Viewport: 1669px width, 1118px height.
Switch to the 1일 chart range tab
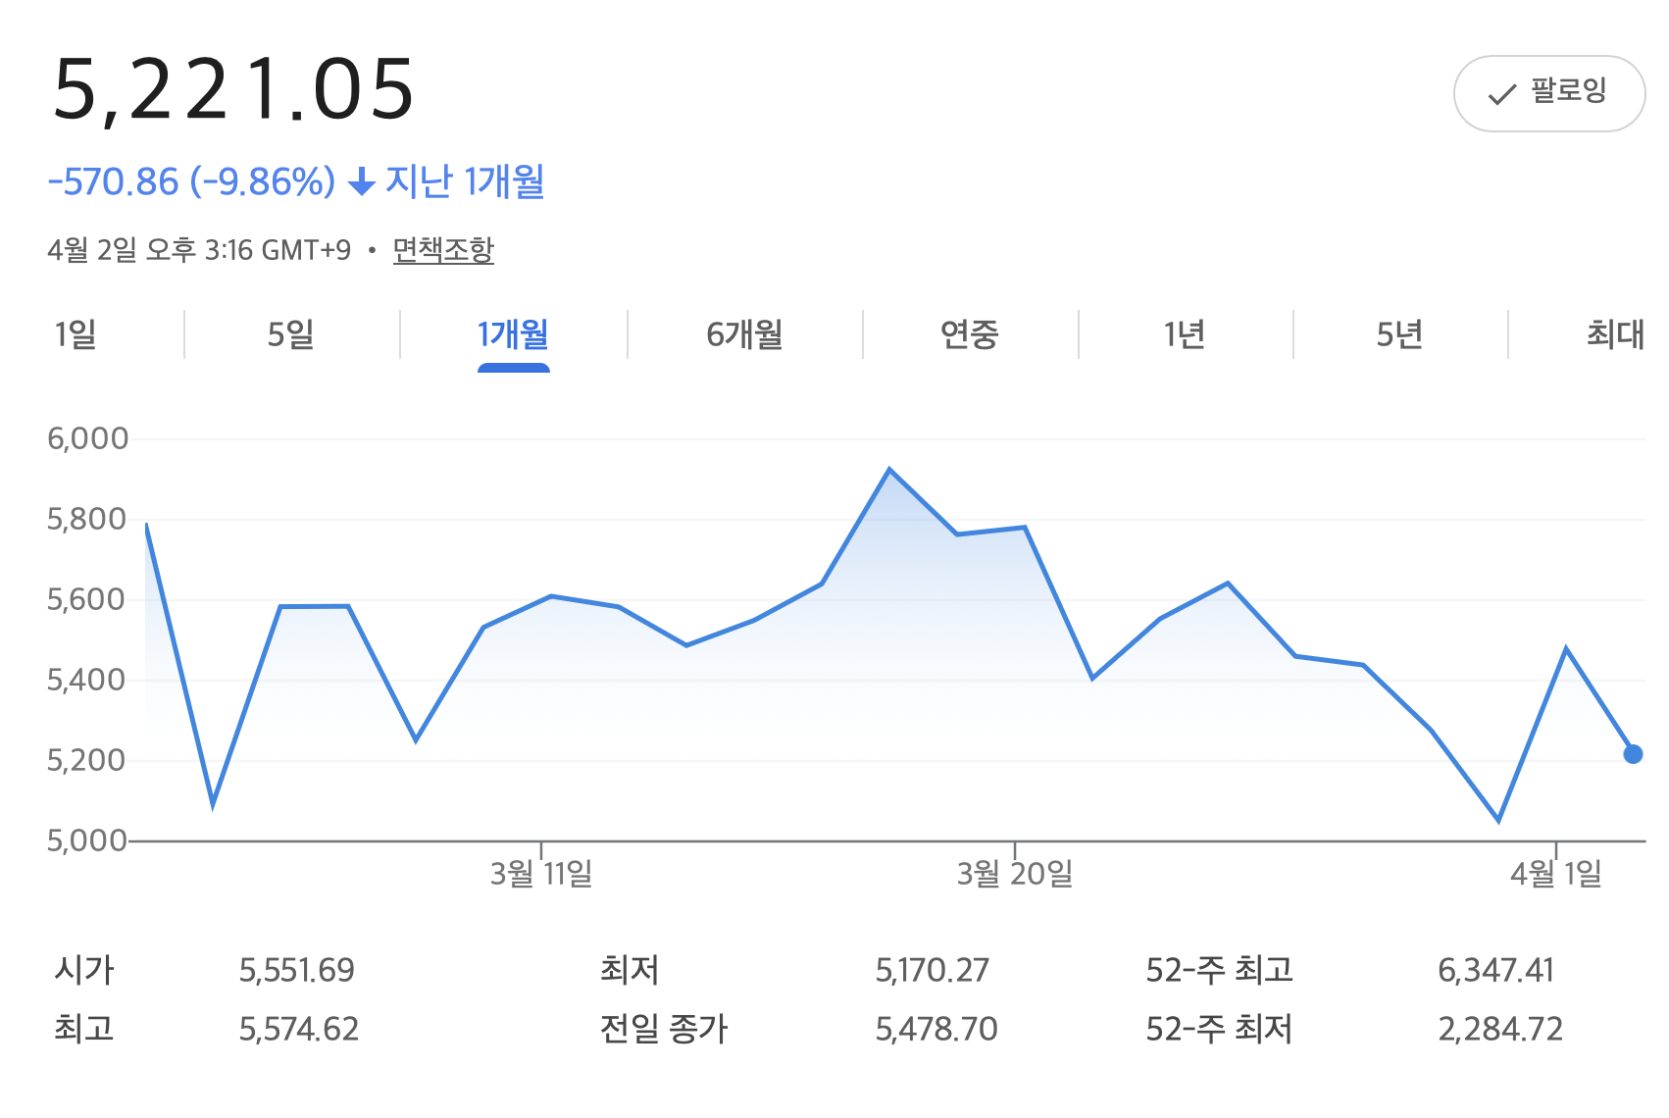(x=76, y=335)
